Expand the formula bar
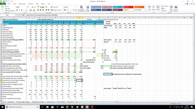The image size is (195, 109). (x=194, y=15)
